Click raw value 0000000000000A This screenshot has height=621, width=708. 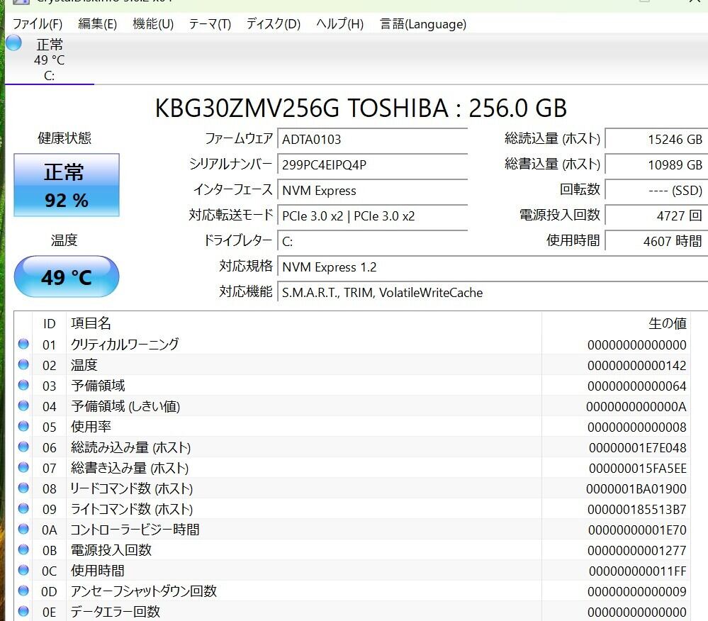(x=636, y=407)
